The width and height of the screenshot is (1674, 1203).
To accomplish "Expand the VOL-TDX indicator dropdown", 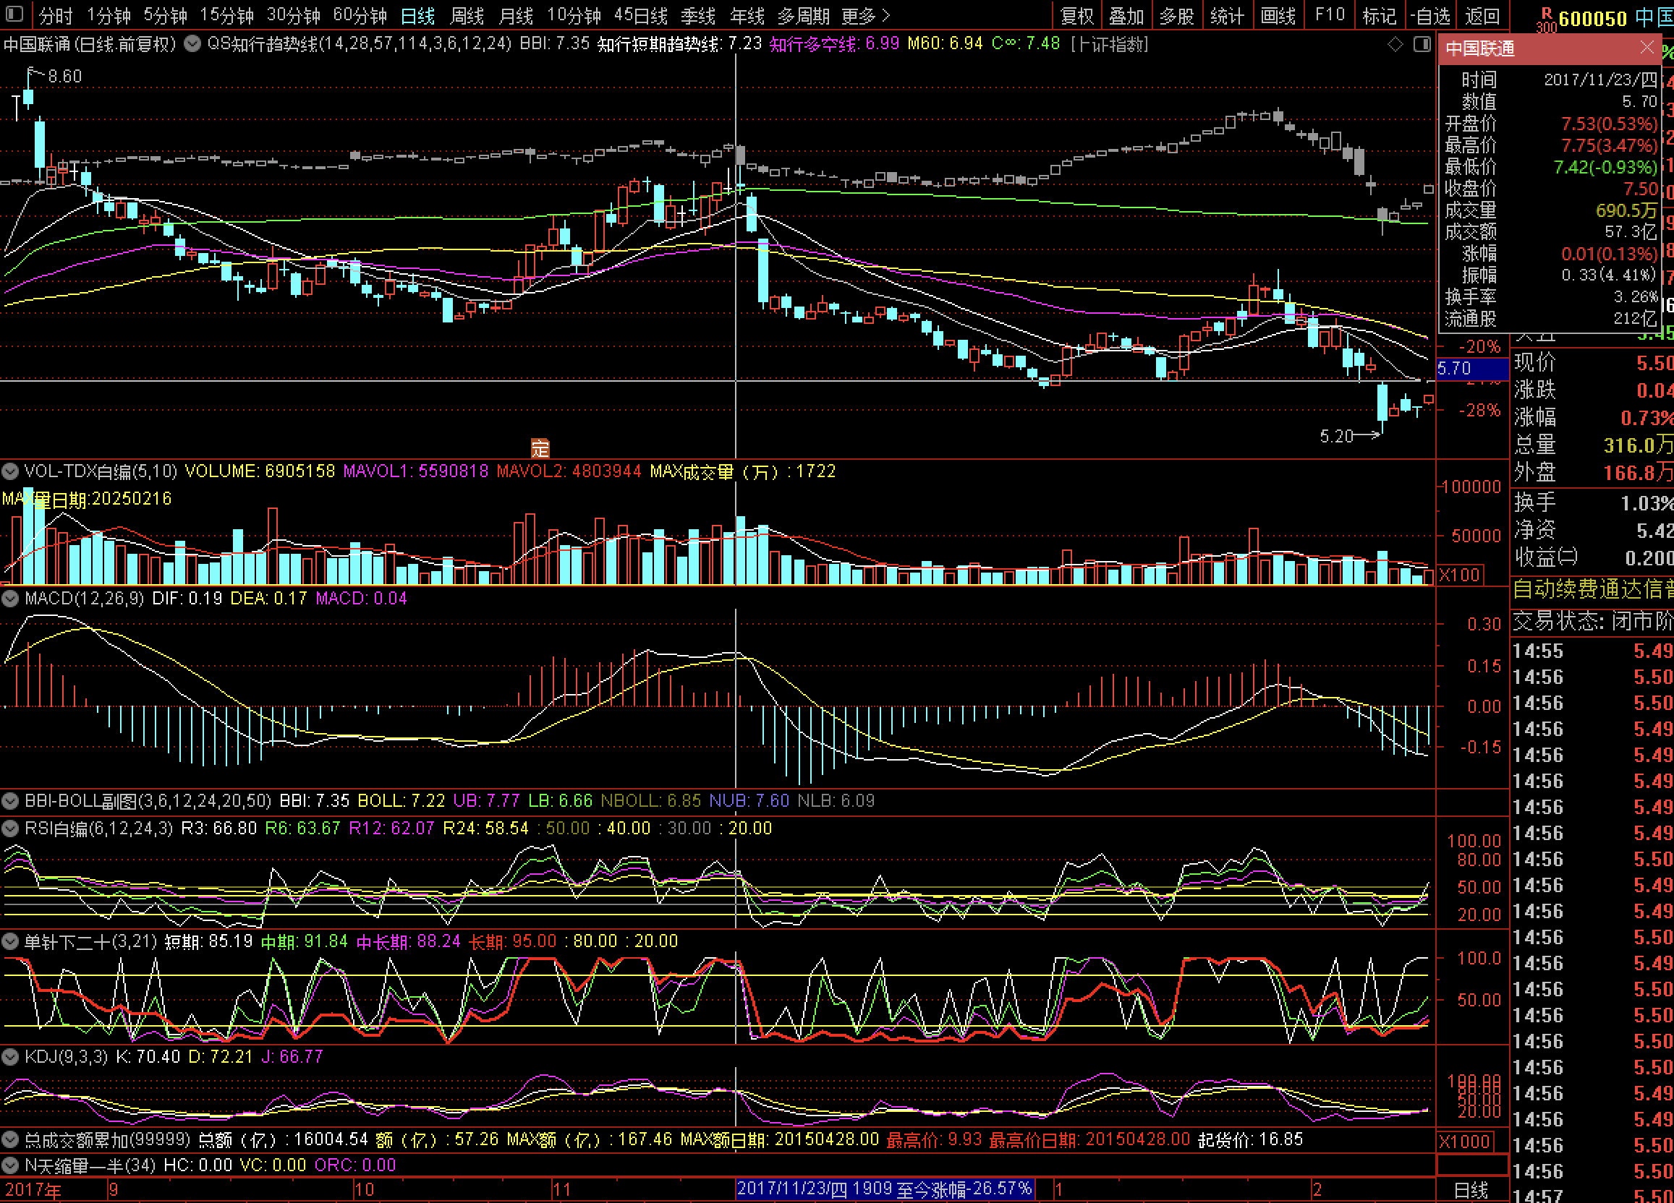I will pos(10,471).
